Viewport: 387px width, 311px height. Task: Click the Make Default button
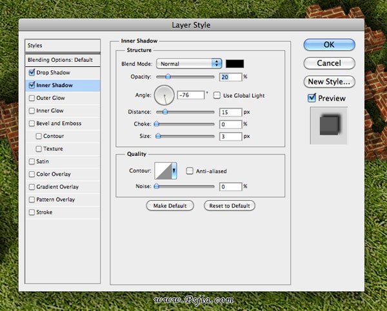(x=170, y=205)
